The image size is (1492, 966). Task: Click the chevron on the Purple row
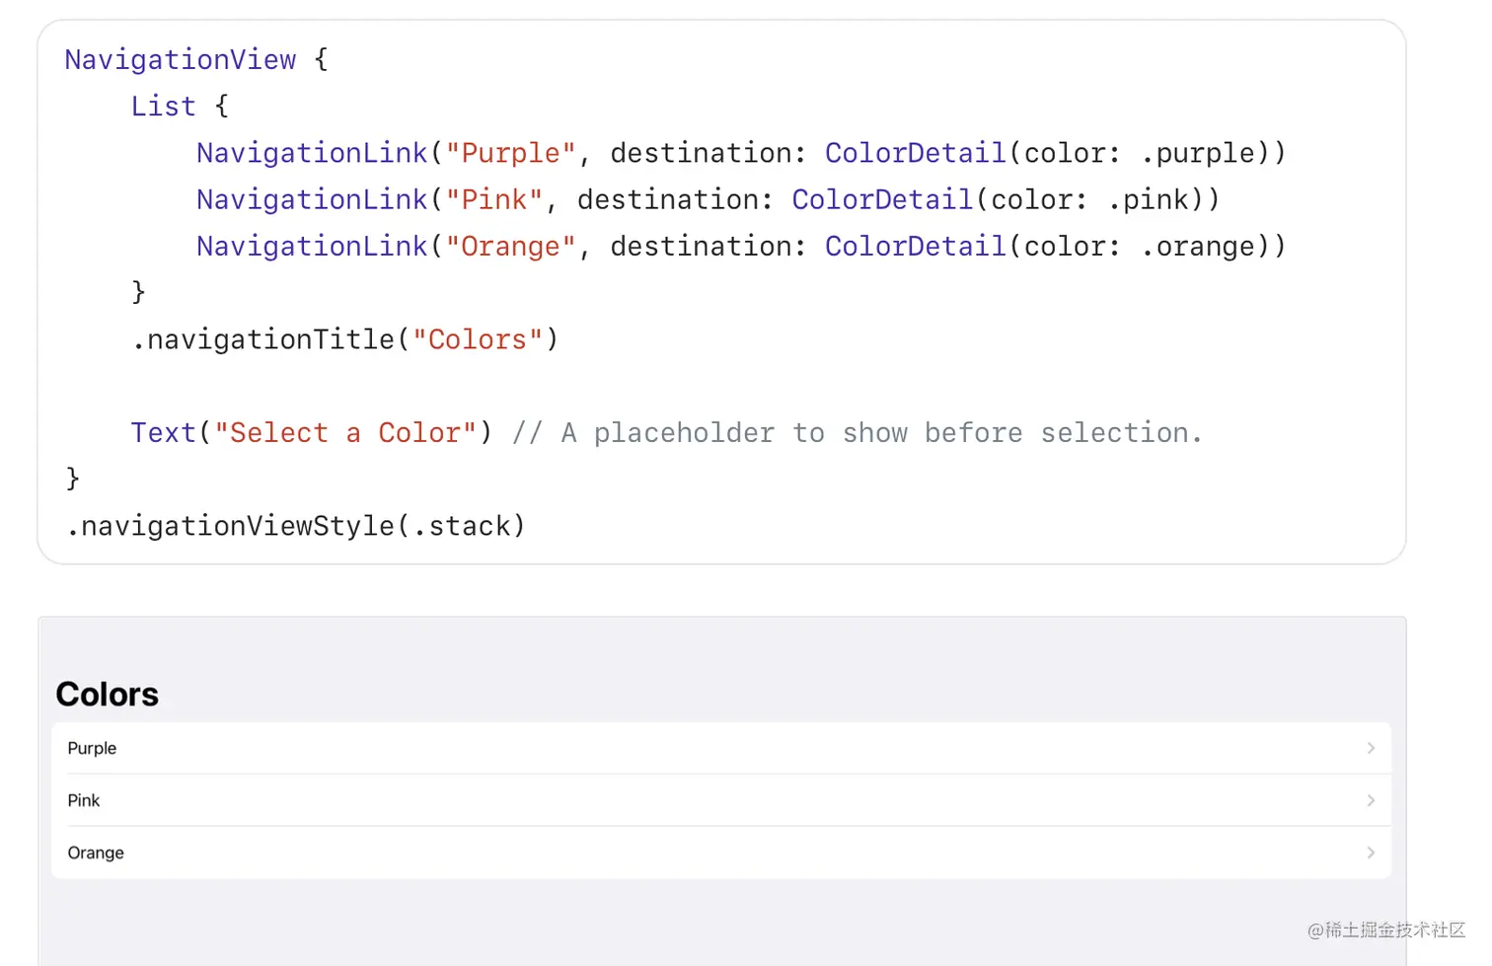[x=1371, y=748]
